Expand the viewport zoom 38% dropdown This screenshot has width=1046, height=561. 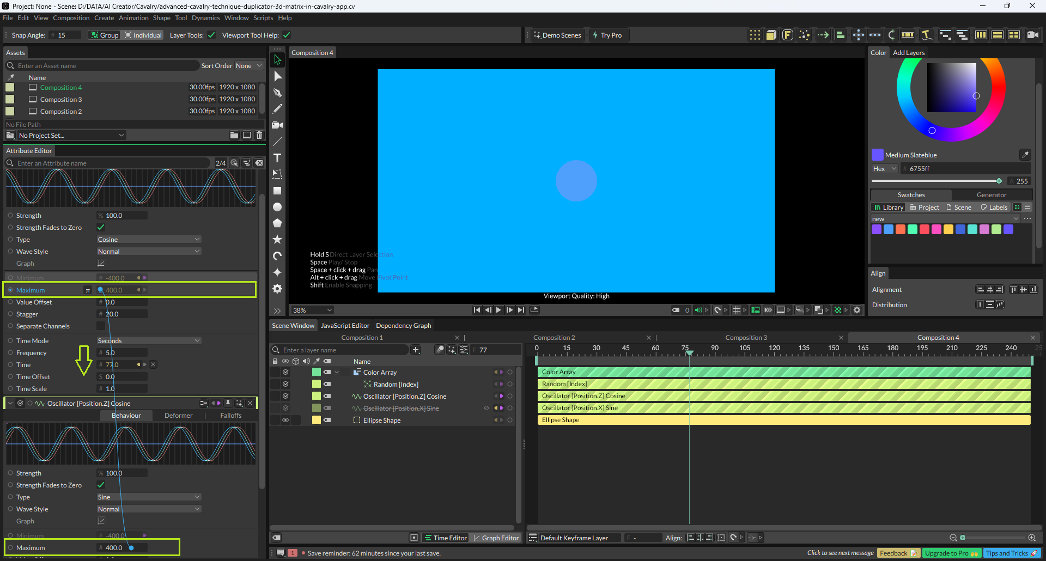click(312, 310)
